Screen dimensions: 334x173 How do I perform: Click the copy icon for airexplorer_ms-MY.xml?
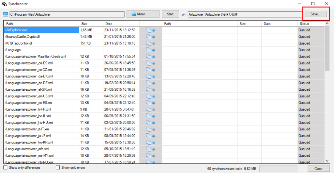[x=151, y=155]
